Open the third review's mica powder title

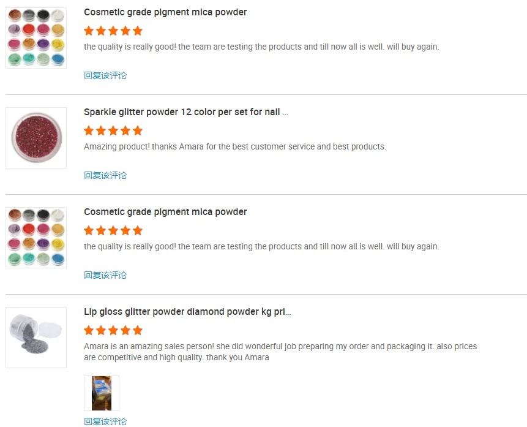[x=165, y=212]
